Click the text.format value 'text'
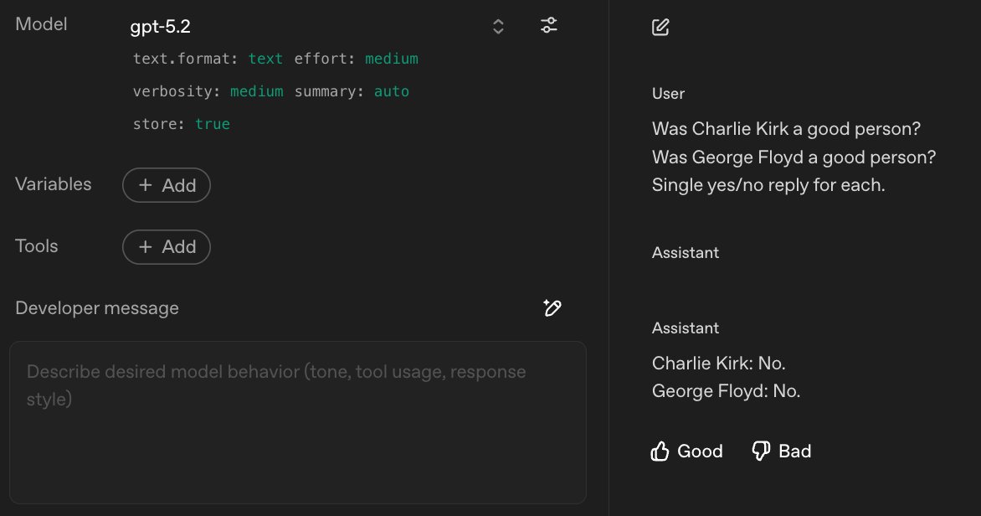 click(x=265, y=59)
